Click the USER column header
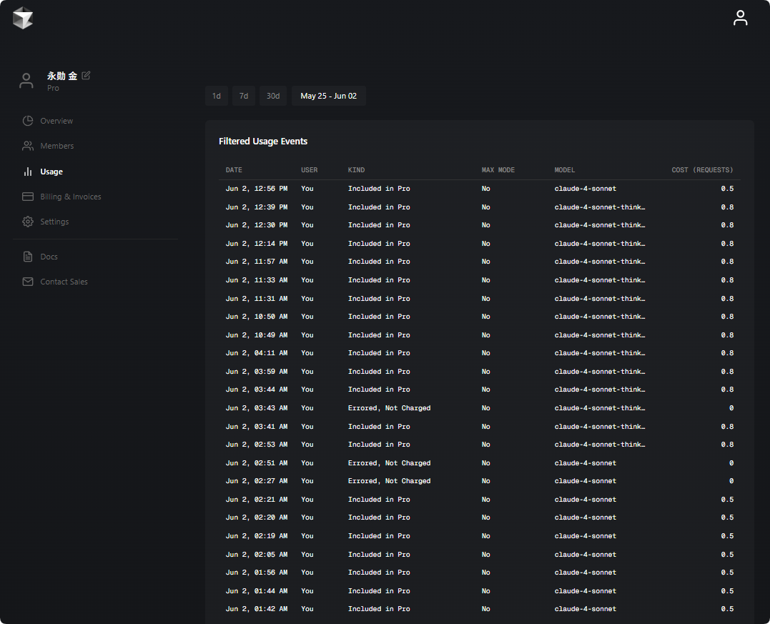The height and width of the screenshot is (624, 770). point(310,170)
